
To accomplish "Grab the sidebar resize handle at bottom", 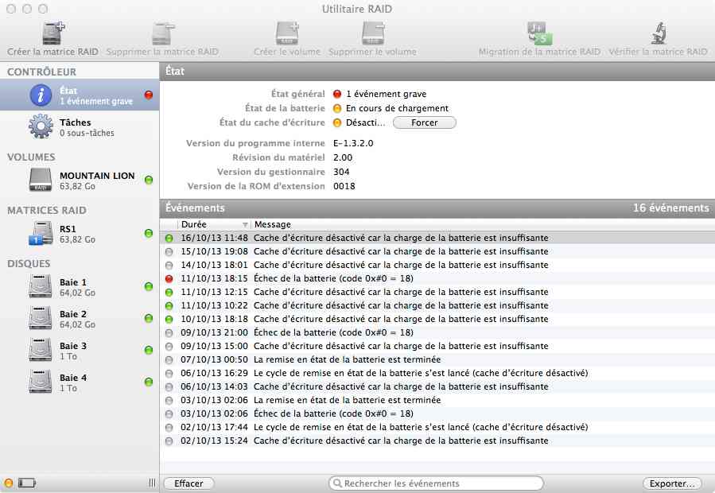I will (152, 483).
